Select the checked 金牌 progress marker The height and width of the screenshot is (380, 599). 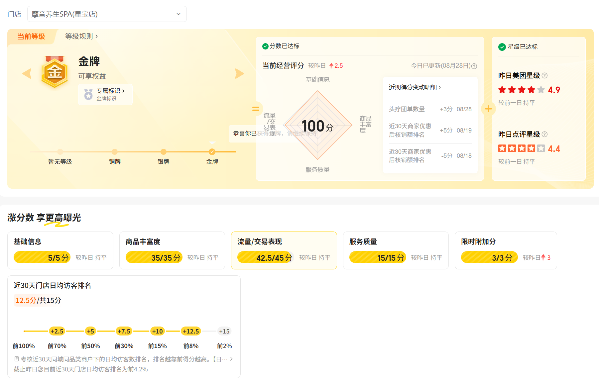212,152
